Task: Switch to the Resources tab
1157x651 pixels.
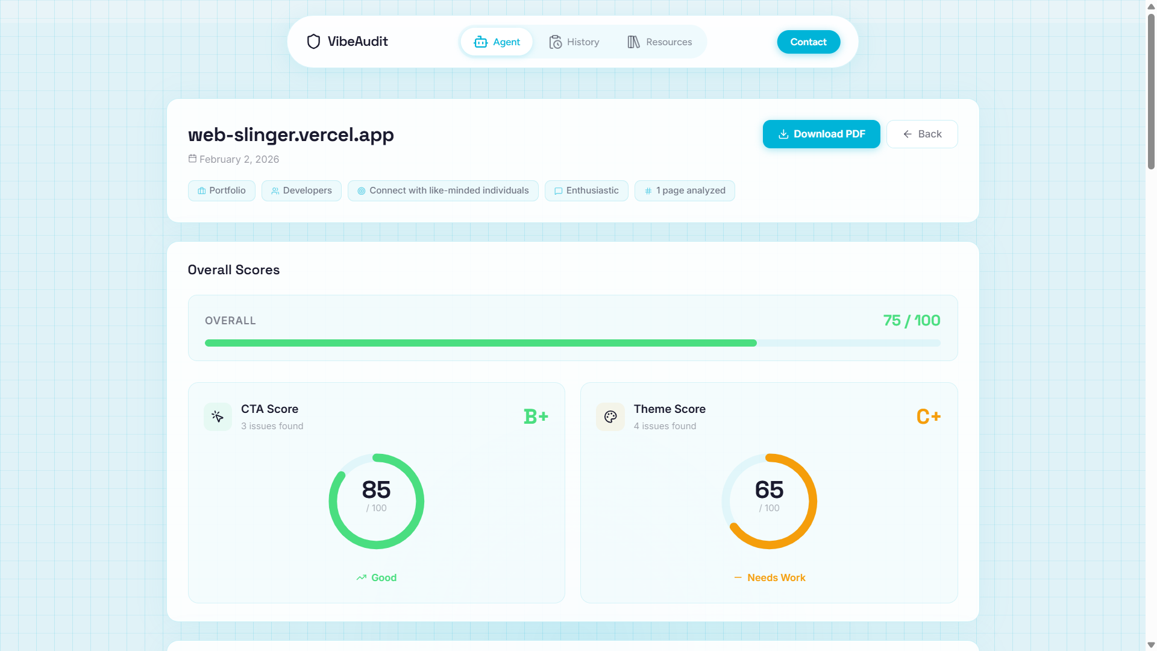Action: [x=660, y=42]
